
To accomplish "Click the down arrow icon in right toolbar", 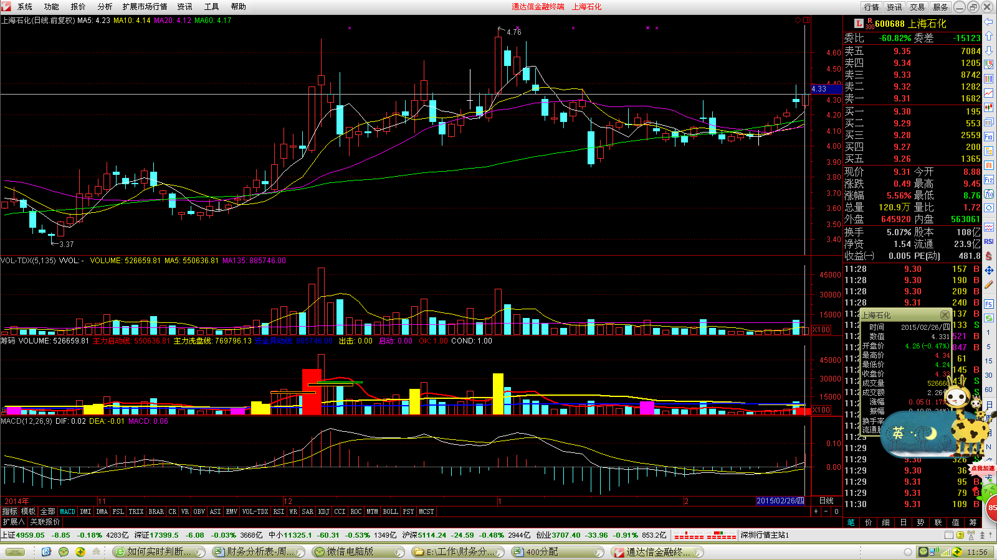I will pyautogui.click(x=989, y=50).
